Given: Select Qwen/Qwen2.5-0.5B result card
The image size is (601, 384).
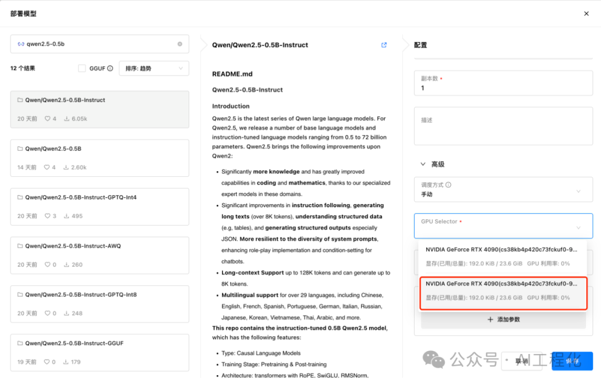Looking at the screenshot, I should tap(100, 158).
